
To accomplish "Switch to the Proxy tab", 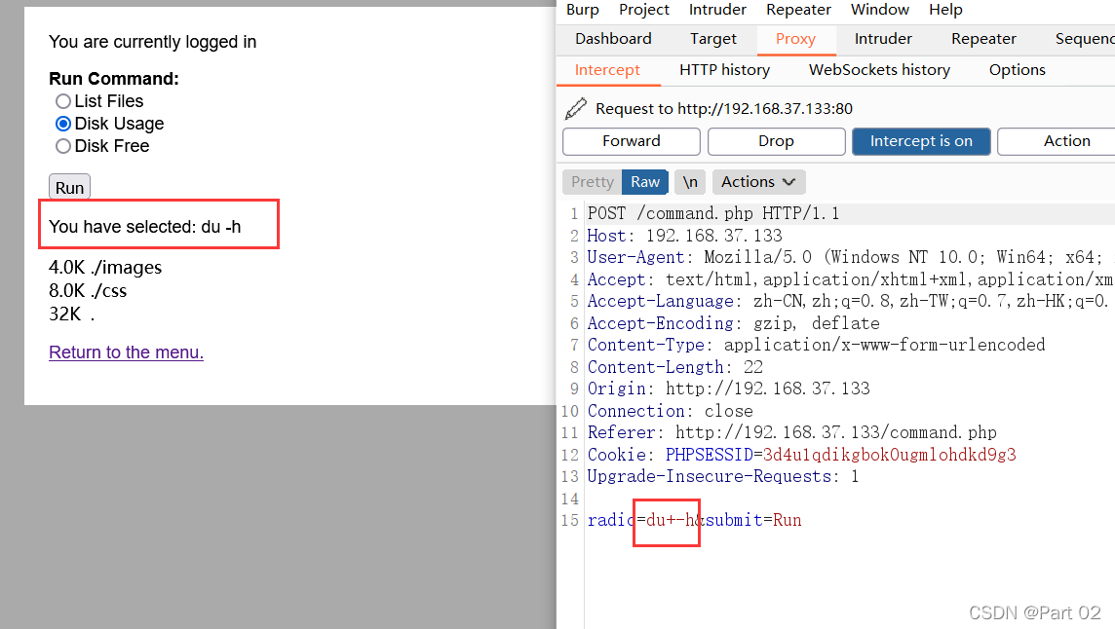I will pos(795,39).
